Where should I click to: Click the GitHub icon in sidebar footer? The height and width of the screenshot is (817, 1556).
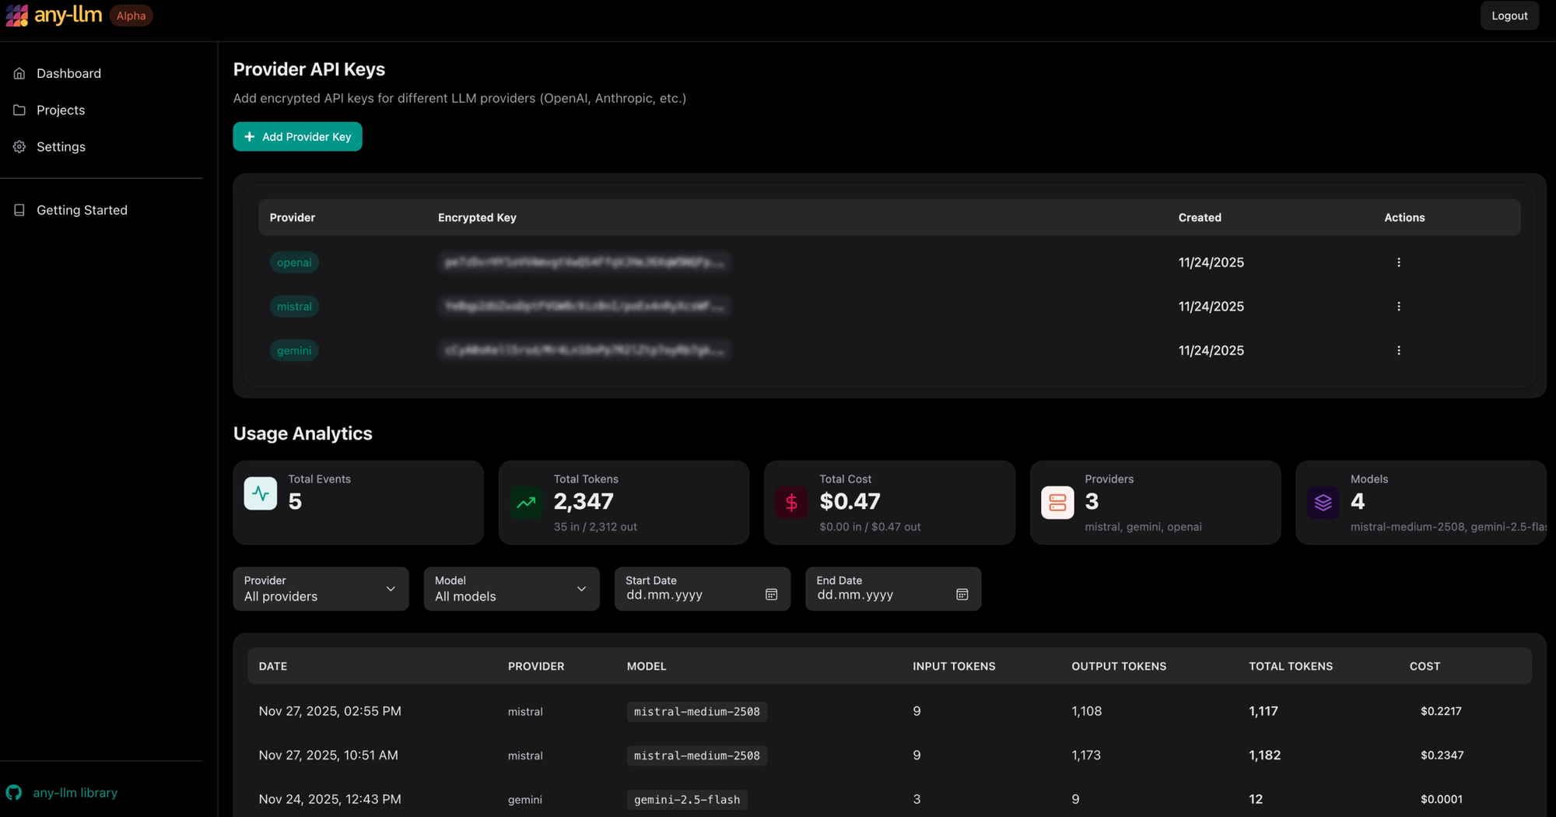coord(14,792)
